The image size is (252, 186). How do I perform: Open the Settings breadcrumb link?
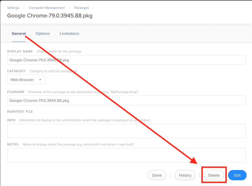pos(13,8)
